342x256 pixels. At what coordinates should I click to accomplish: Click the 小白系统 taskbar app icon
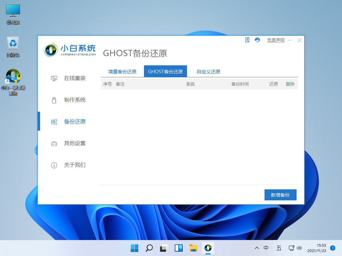point(208,248)
